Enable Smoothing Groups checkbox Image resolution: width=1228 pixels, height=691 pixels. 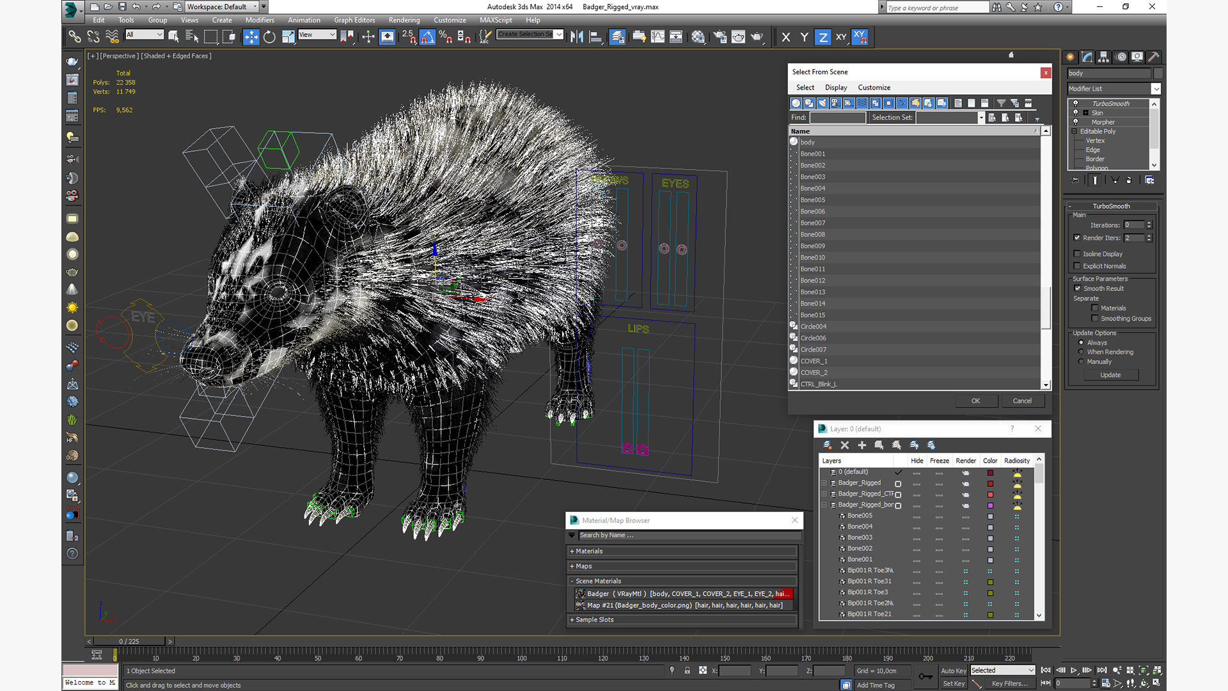[1095, 319]
